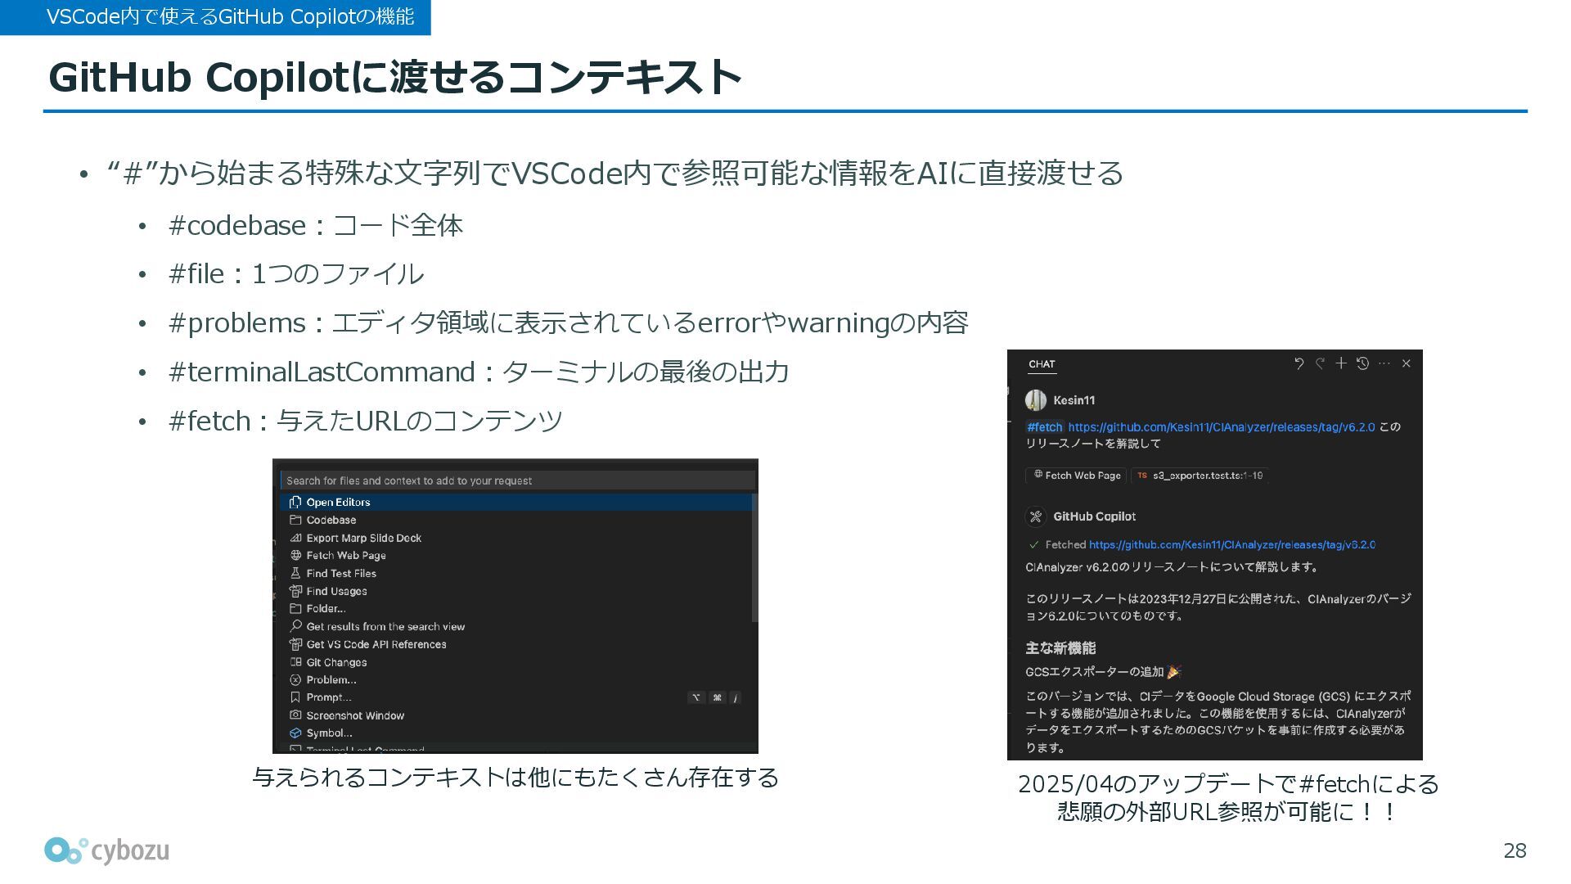The height and width of the screenshot is (884, 1571).
Task: Click the folder icon beside Codebase
Action: (x=295, y=521)
